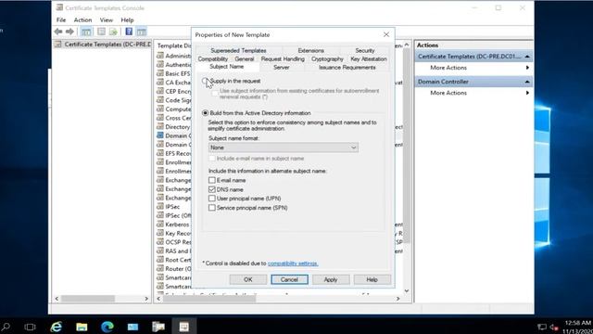The width and height of the screenshot is (593, 334).
Task: Click the Cancel button
Action: click(x=289, y=279)
